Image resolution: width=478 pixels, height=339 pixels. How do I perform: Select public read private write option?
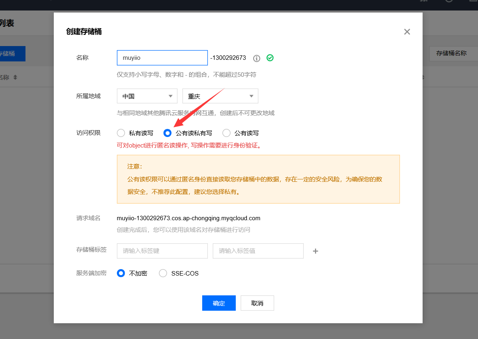click(x=167, y=133)
